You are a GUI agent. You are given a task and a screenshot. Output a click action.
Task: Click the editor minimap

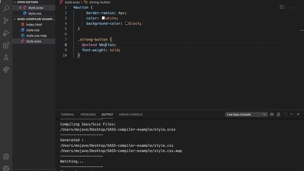(x=290, y=7)
